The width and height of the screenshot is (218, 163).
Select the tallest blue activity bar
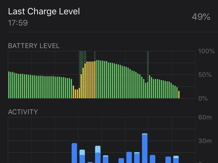tap(145, 148)
